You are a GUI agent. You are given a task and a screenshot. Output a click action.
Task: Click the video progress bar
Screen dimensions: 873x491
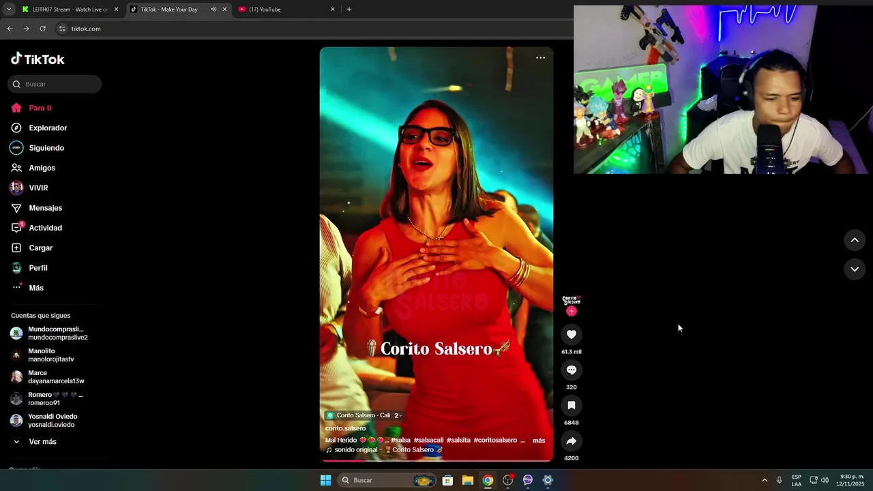click(436, 461)
